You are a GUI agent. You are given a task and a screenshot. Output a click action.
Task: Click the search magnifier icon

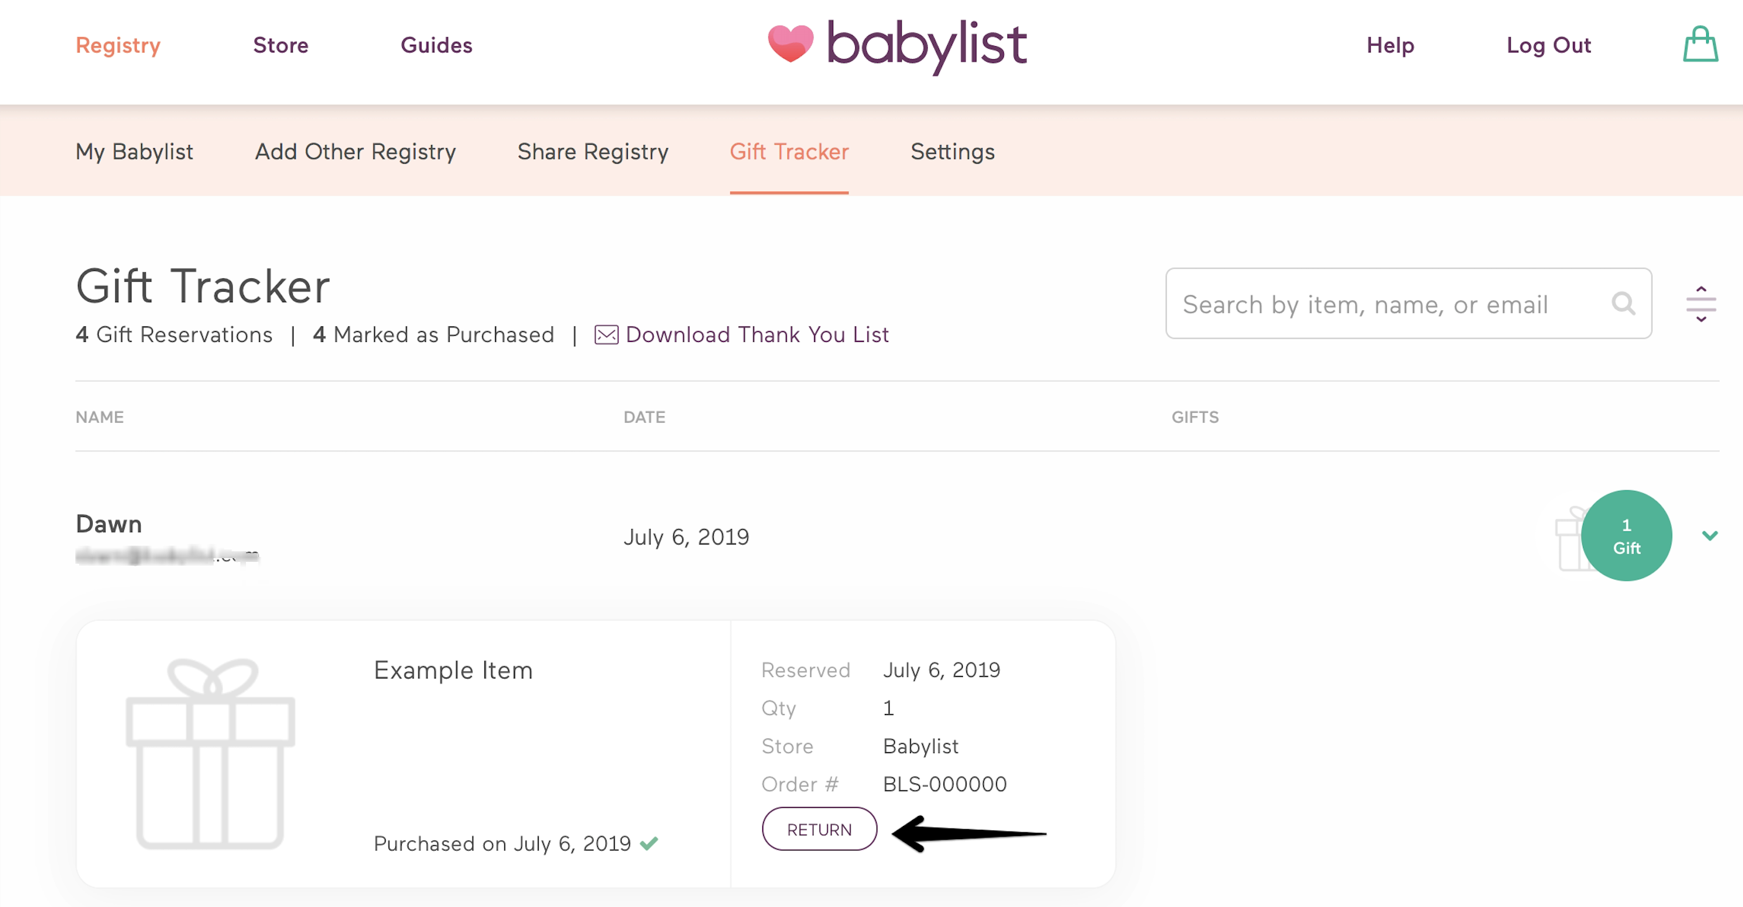click(1623, 304)
